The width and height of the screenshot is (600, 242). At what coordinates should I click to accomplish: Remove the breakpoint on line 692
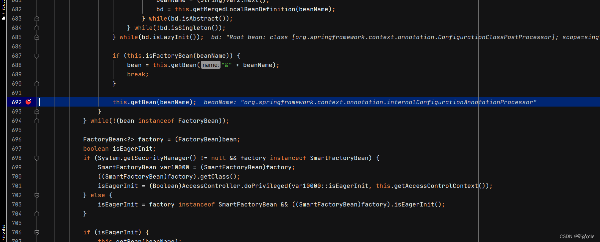(29, 102)
